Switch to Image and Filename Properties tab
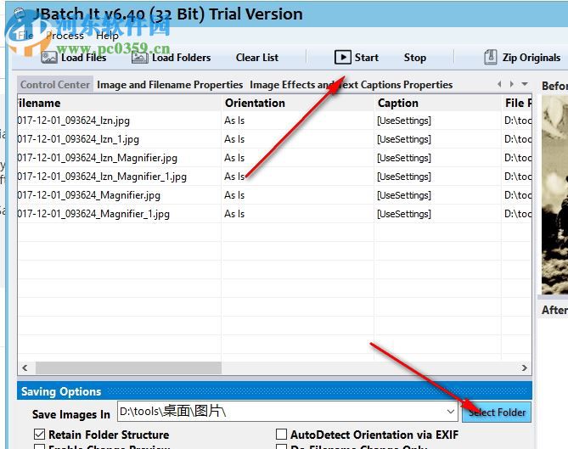 170,85
